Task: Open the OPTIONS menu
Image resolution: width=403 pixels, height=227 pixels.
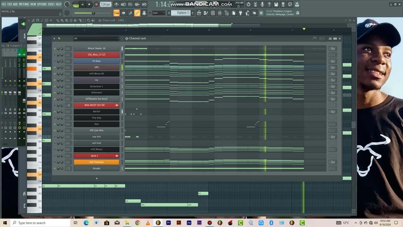Action: tap(42, 4)
